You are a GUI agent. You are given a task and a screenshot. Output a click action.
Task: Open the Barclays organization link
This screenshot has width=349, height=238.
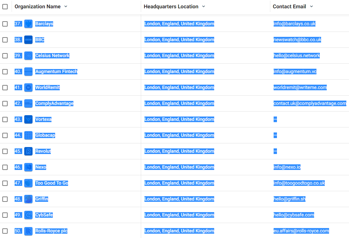pyautogui.click(x=44, y=24)
